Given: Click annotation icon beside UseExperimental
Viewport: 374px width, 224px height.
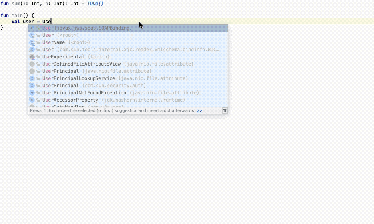Looking at the screenshot, I should pos(32,57).
